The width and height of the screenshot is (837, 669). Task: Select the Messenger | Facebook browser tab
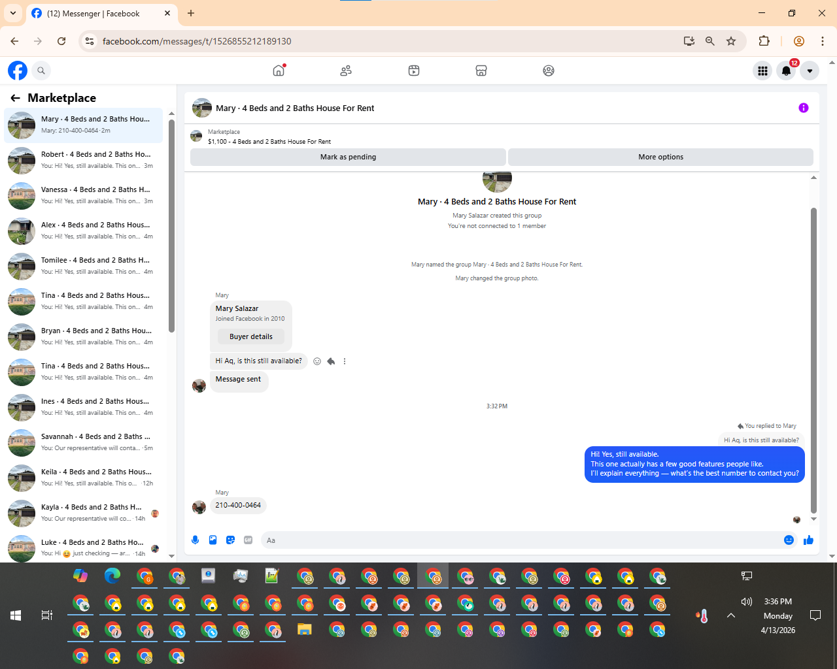101,13
